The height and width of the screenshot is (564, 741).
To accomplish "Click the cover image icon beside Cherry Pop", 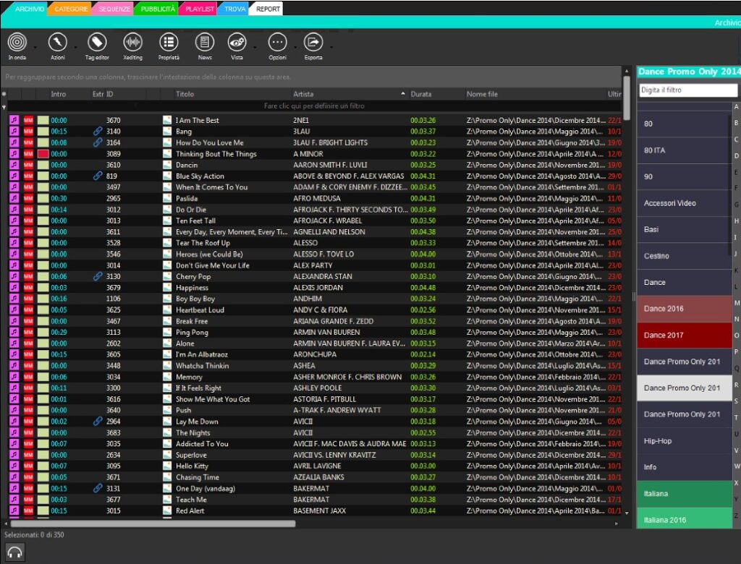I will 167,276.
